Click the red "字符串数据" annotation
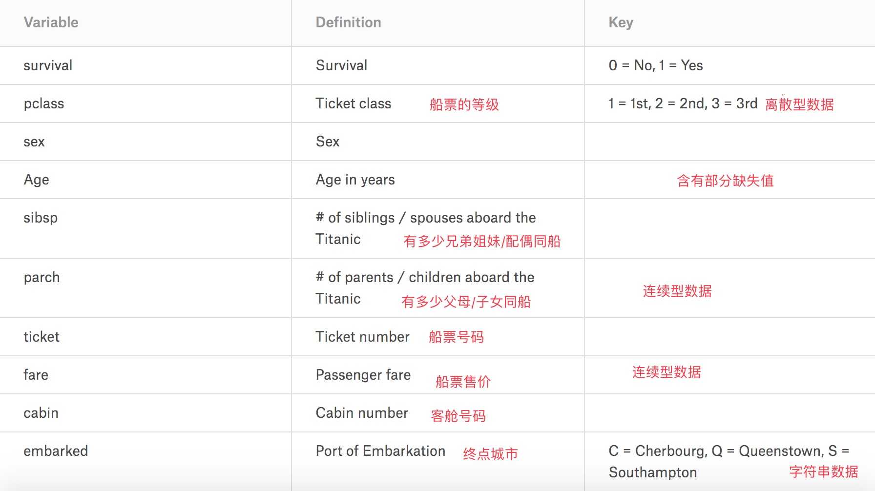This screenshot has width=875, height=491. [823, 471]
